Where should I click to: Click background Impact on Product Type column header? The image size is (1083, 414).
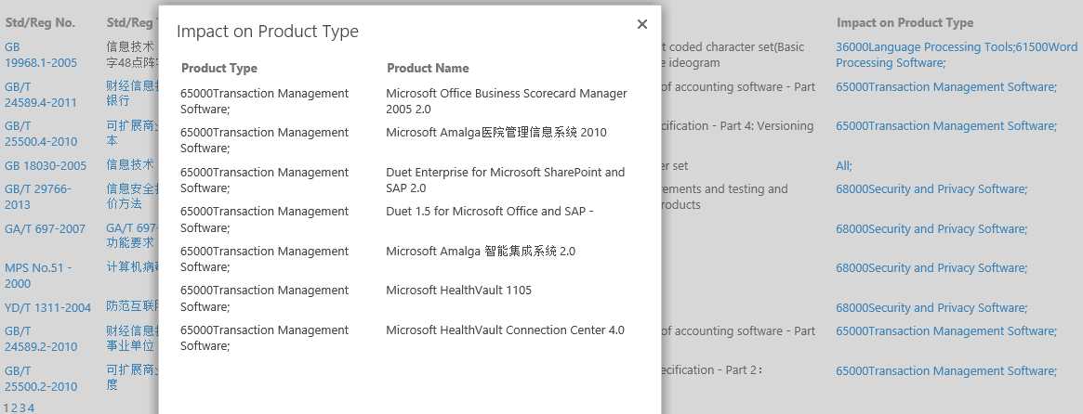tap(905, 23)
